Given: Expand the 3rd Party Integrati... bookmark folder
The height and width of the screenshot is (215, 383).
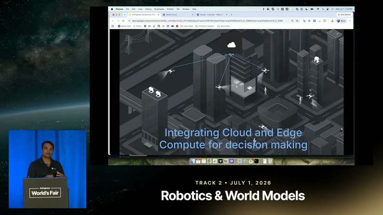Looking at the screenshot, I should [205, 26].
